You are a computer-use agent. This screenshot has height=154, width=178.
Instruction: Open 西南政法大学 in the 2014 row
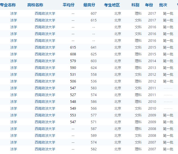[x=45, y=61]
